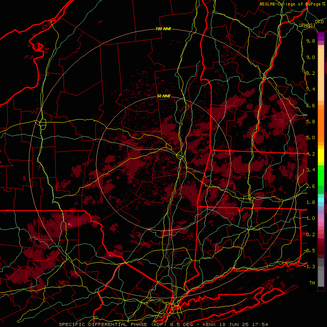Click the 3.4 value on color scale
This screenshot has width=327, height=327.
click(x=311, y=170)
